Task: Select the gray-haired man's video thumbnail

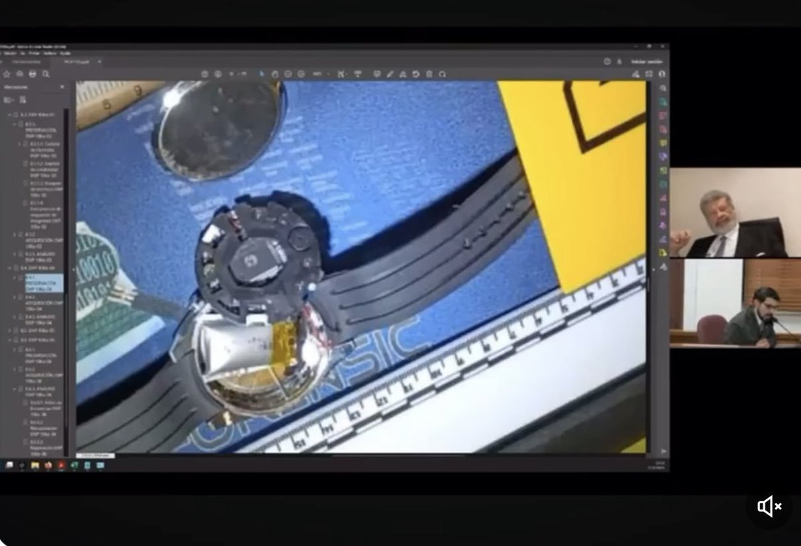Action: click(735, 212)
